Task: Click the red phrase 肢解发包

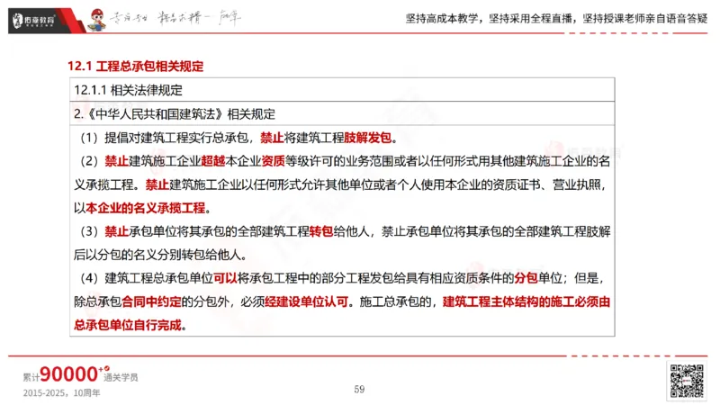Action: pyautogui.click(x=368, y=138)
